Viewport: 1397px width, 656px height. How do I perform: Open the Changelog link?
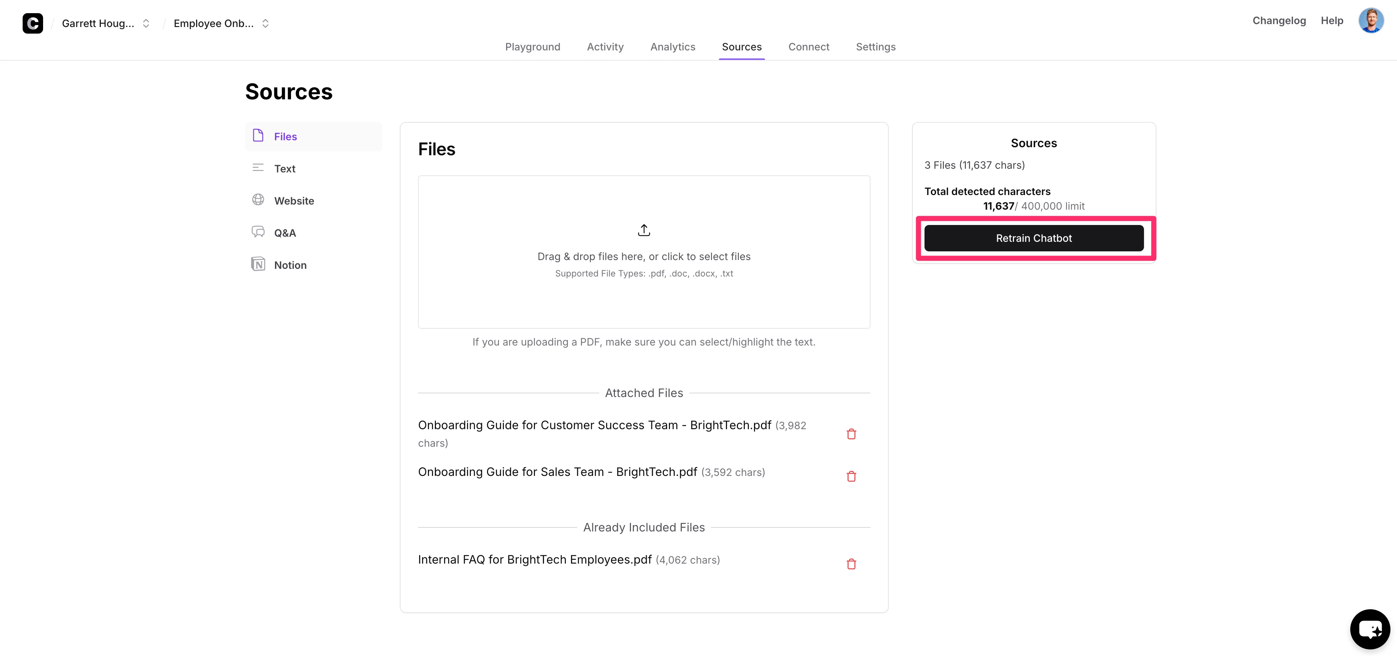tap(1279, 20)
